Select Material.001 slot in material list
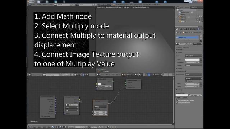This screenshot has height=129, width=230. pos(187,37)
